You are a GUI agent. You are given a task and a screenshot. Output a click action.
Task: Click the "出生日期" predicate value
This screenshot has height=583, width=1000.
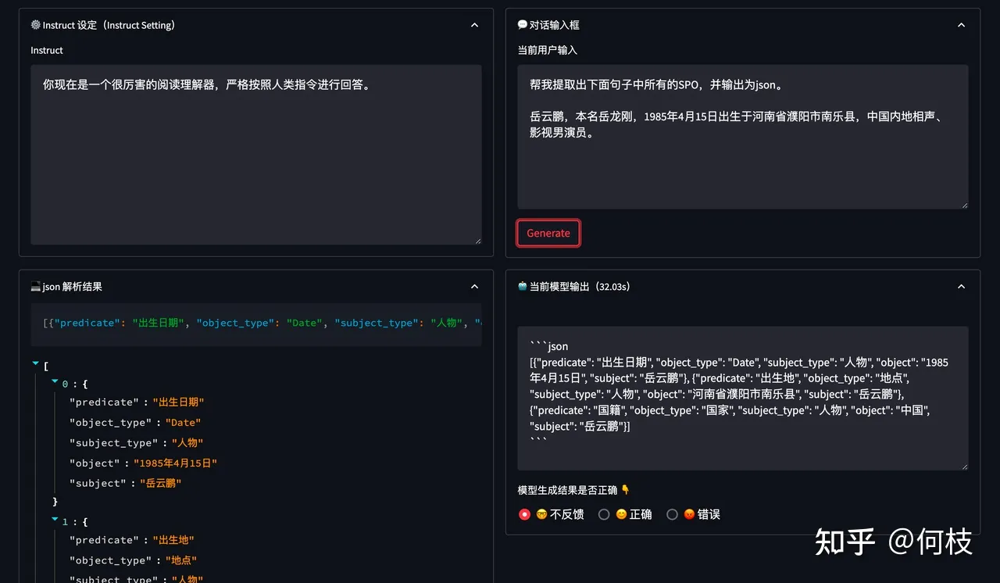[x=178, y=402]
